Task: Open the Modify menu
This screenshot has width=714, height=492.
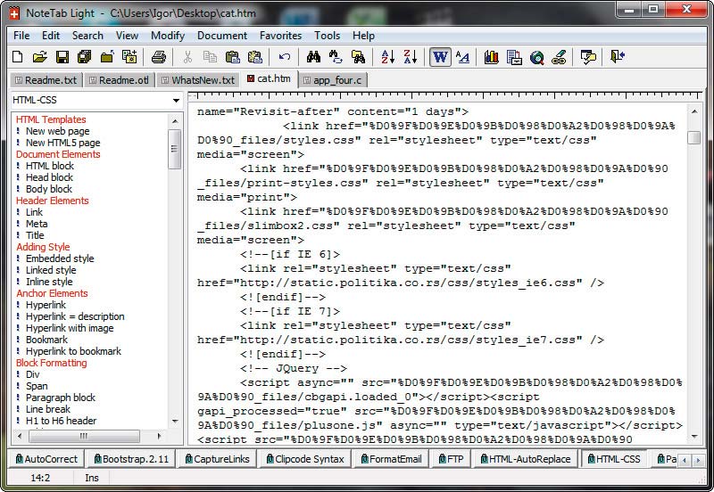Action: (168, 36)
